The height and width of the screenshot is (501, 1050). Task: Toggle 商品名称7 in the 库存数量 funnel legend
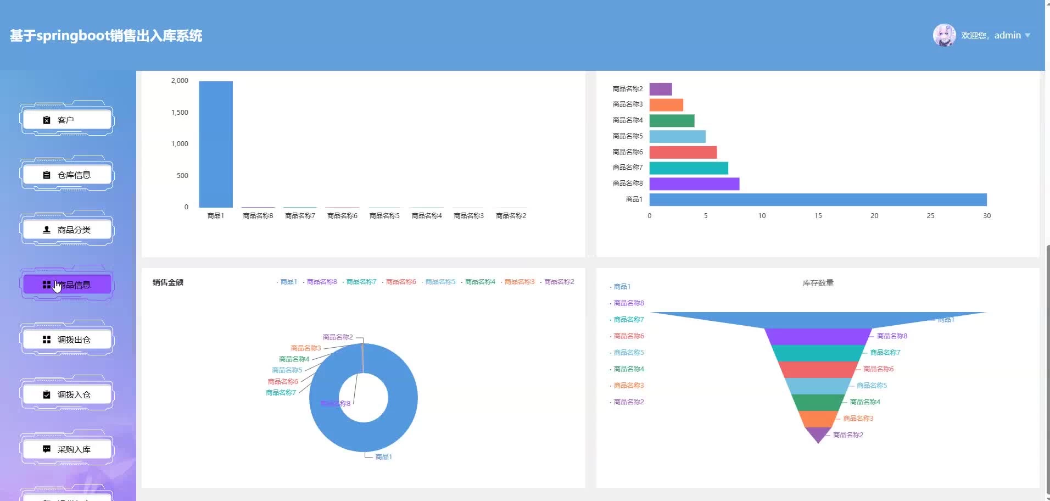coord(627,320)
